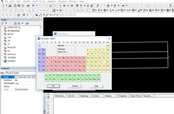Open dropdown next to Sketch Ring tool
The width and height of the screenshot is (174, 114).
click(112, 6)
